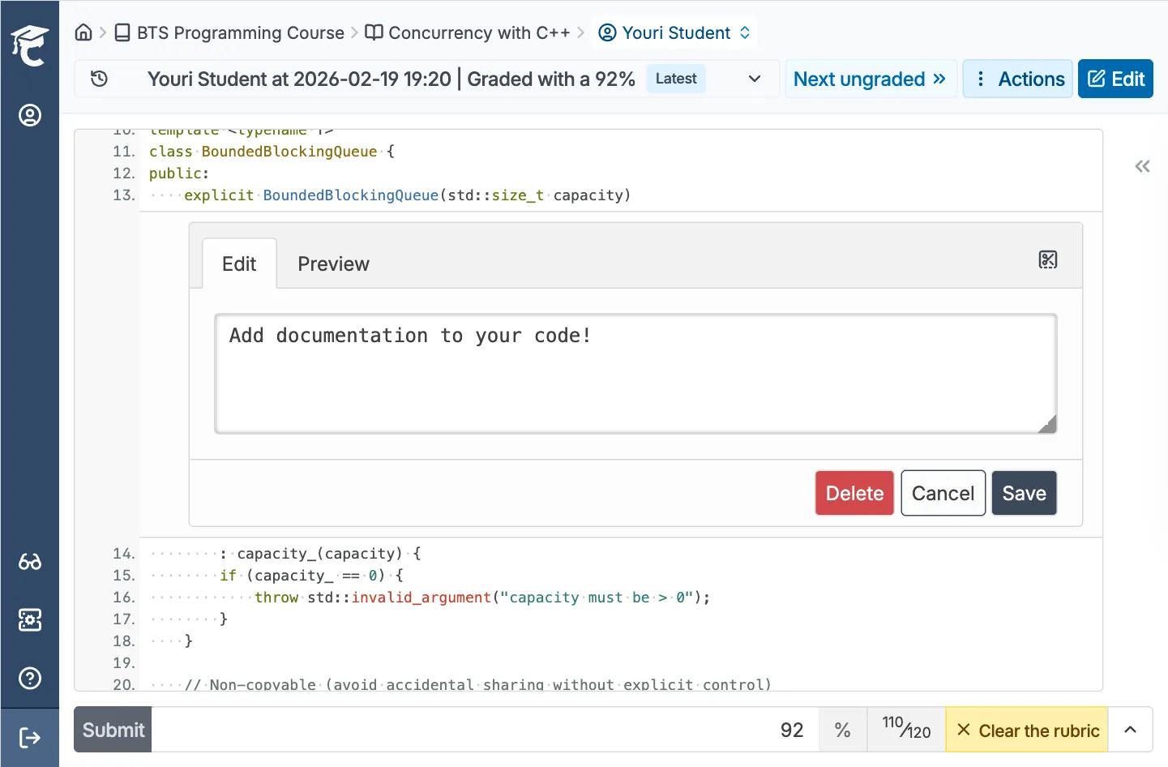The height and width of the screenshot is (767, 1168).
Task: Click the percent sign next to grade
Action: pyautogui.click(x=843, y=730)
